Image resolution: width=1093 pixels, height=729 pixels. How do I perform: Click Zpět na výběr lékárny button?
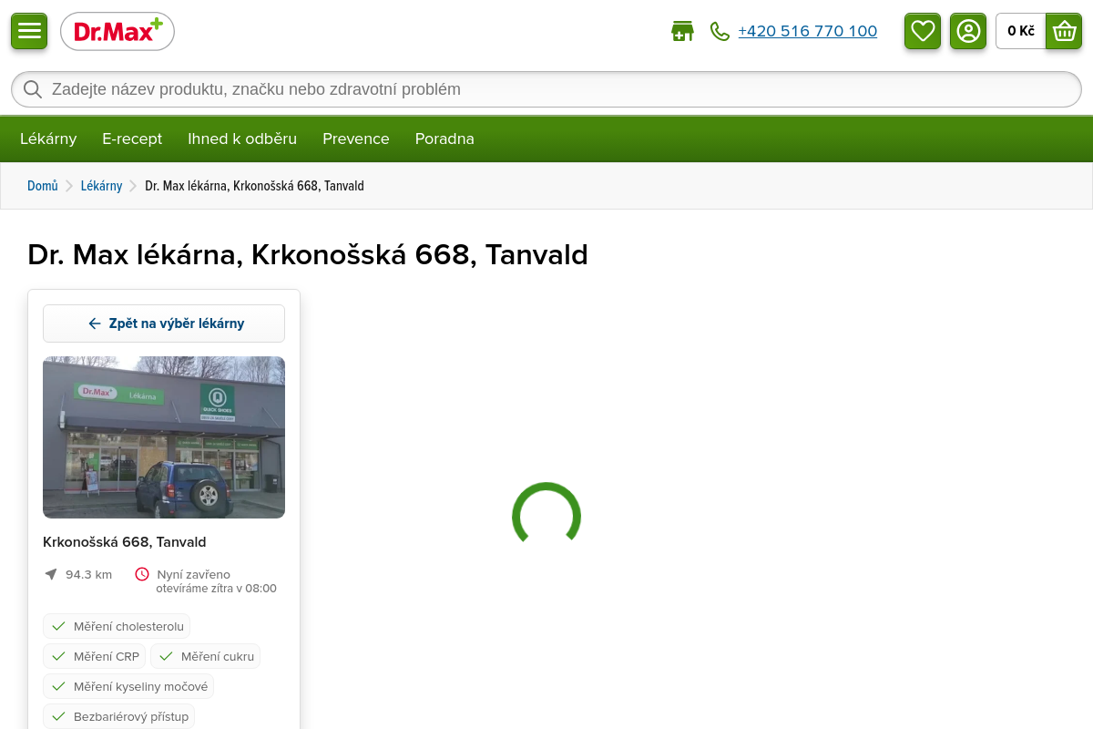click(x=164, y=323)
